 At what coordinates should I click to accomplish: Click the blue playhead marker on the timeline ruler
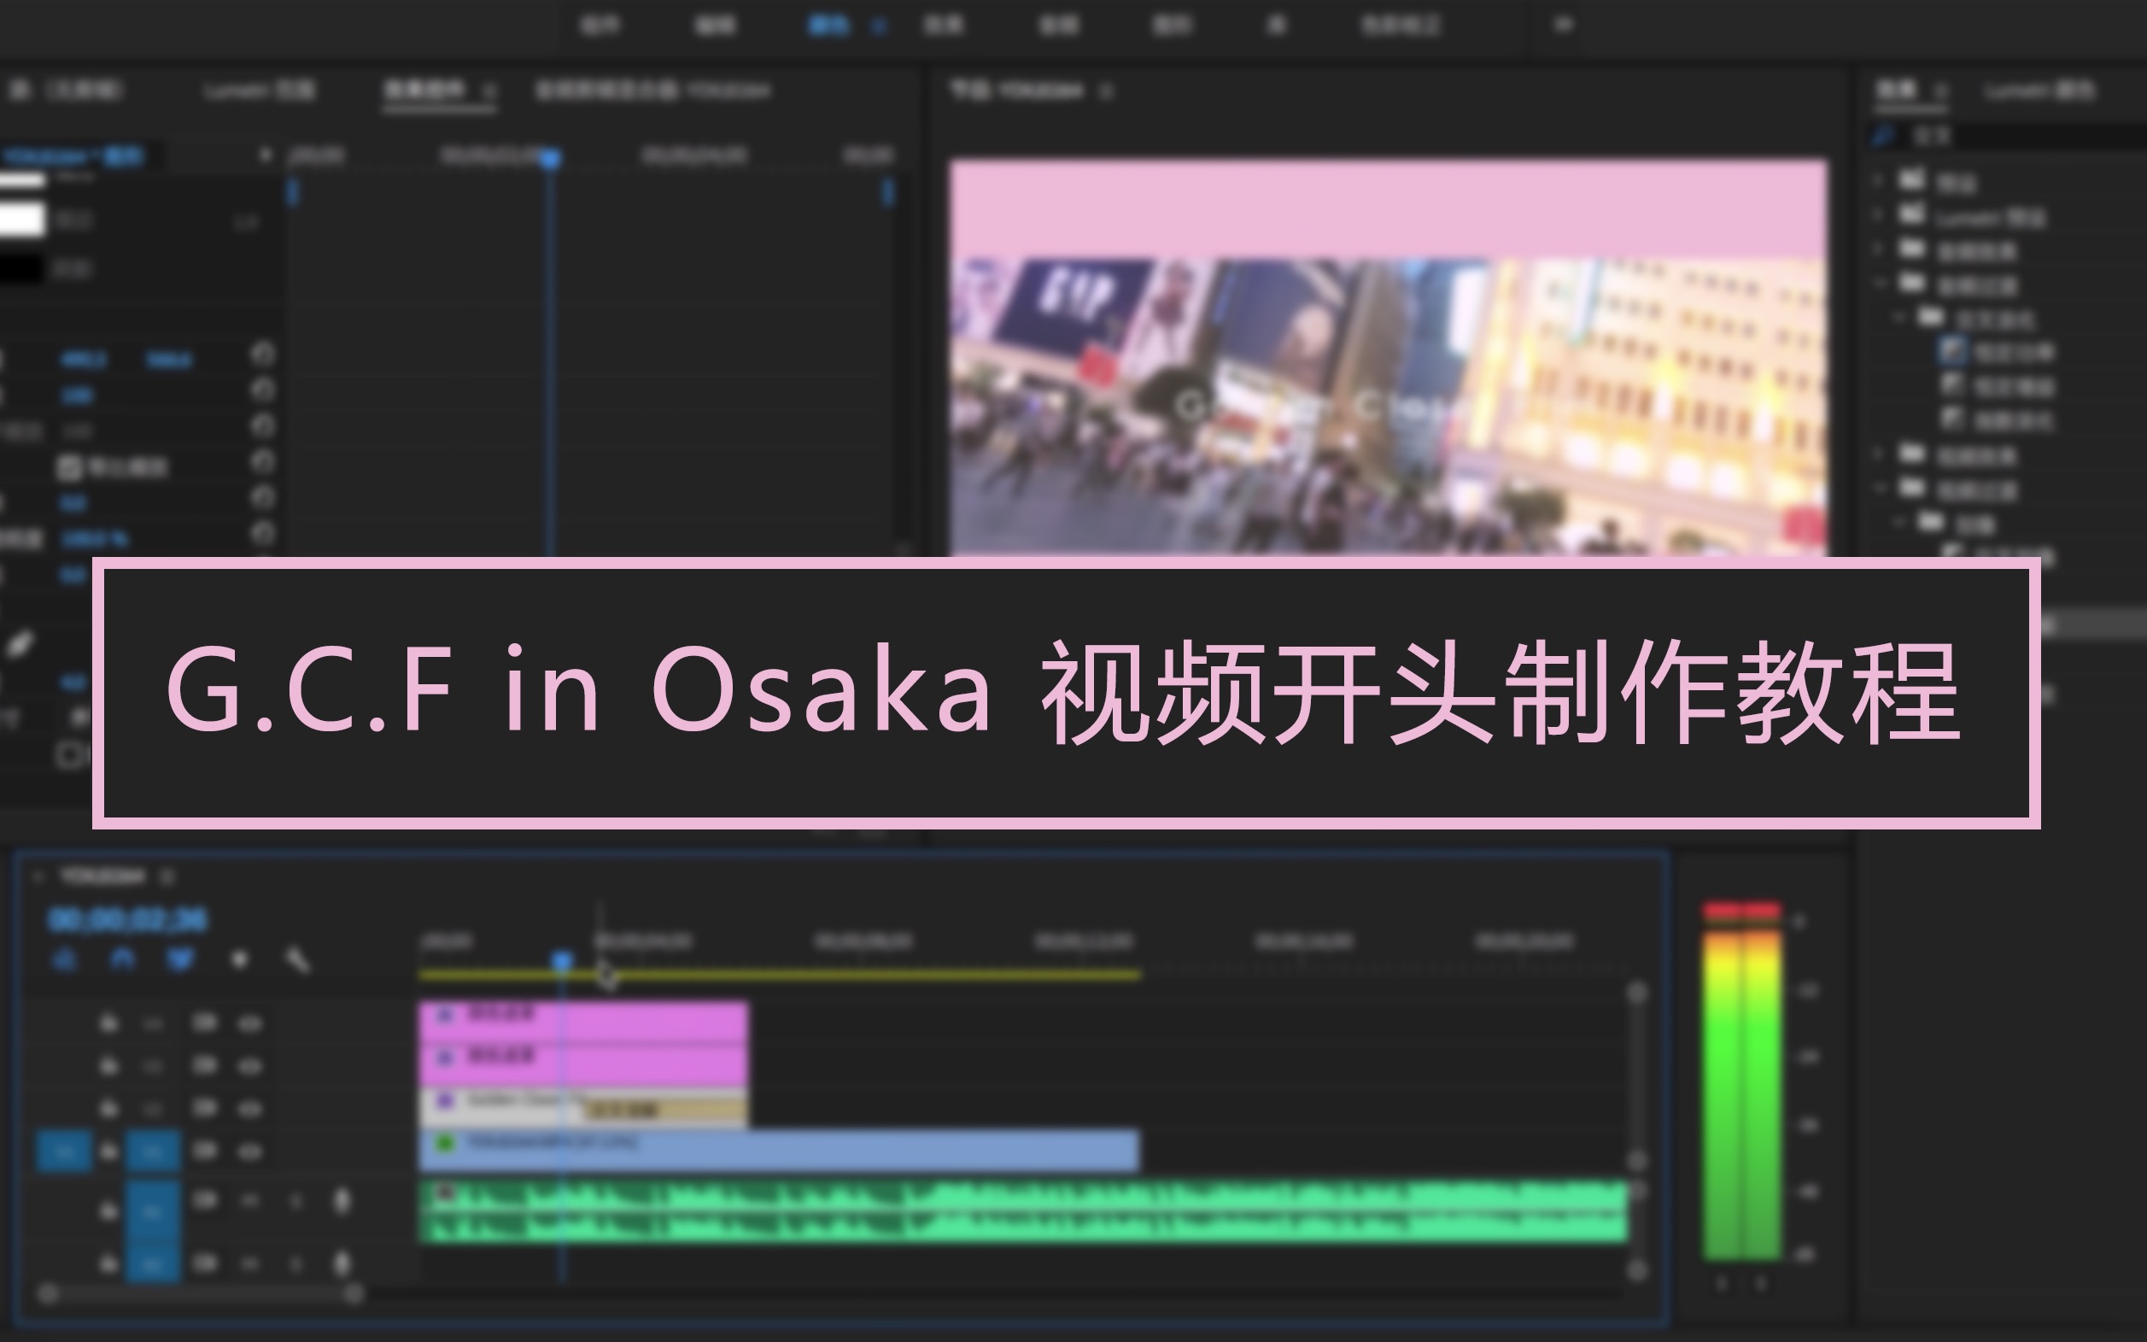coord(562,960)
